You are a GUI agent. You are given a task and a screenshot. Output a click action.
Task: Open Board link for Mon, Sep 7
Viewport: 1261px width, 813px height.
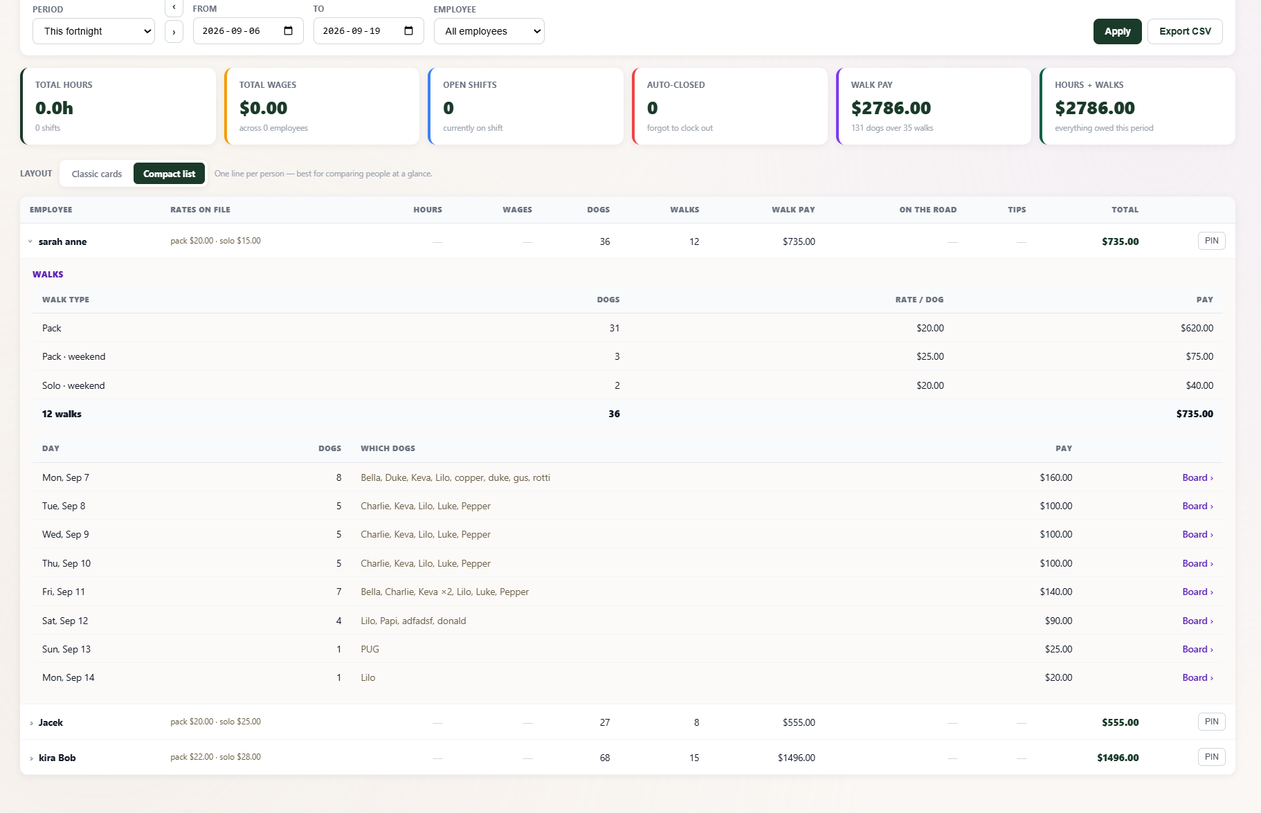tap(1197, 477)
